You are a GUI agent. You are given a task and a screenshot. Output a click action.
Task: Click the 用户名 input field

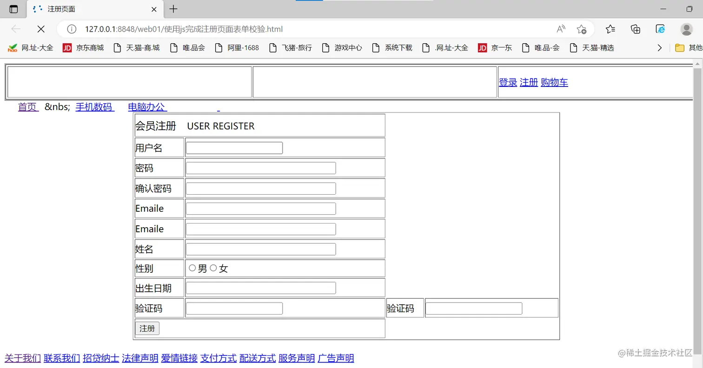tap(234, 148)
